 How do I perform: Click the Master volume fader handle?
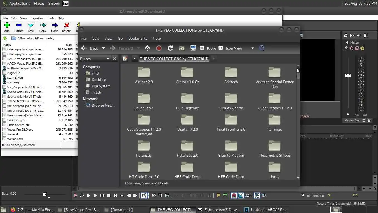click(x=348, y=75)
